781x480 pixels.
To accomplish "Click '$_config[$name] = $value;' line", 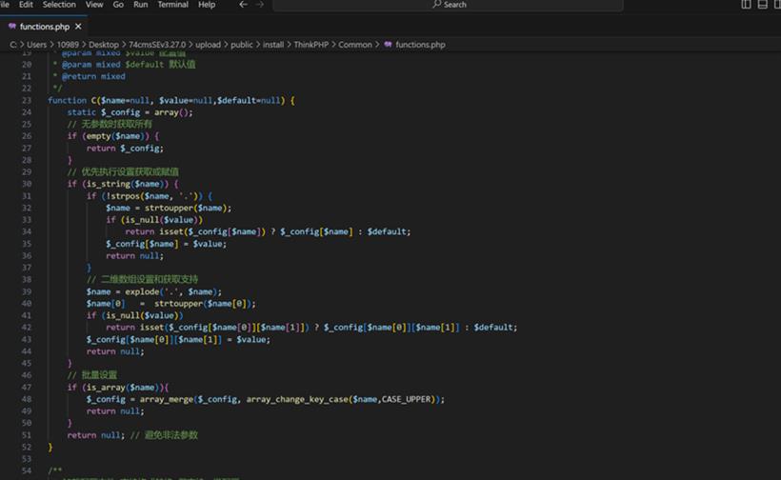I will pyautogui.click(x=166, y=244).
